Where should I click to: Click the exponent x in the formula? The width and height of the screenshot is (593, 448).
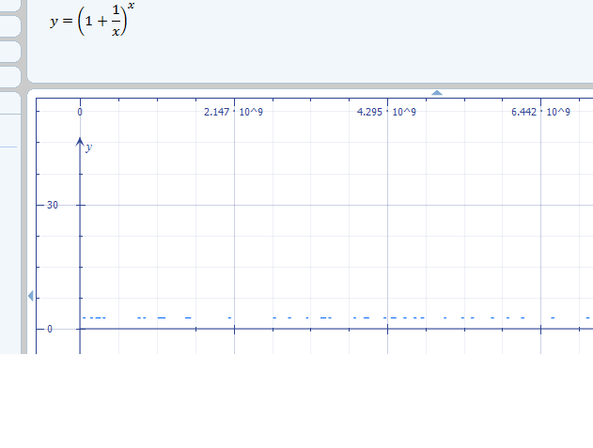(x=131, y=8)
